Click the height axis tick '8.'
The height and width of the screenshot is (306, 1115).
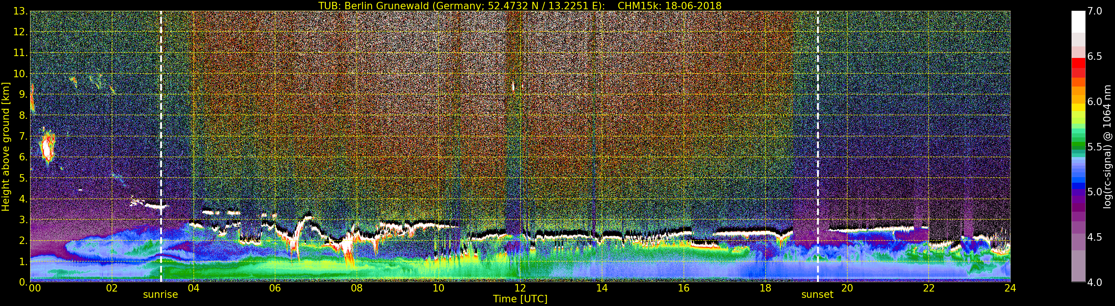point(23,115)
